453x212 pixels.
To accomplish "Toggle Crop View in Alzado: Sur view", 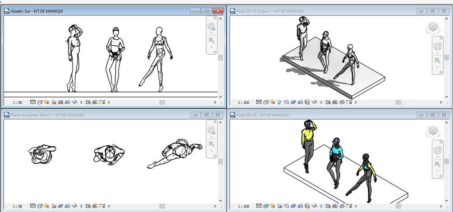I will click(61, 102).
